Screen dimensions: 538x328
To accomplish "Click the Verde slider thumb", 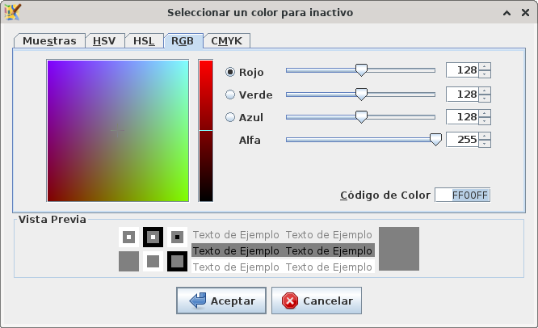I will point(361,95).
